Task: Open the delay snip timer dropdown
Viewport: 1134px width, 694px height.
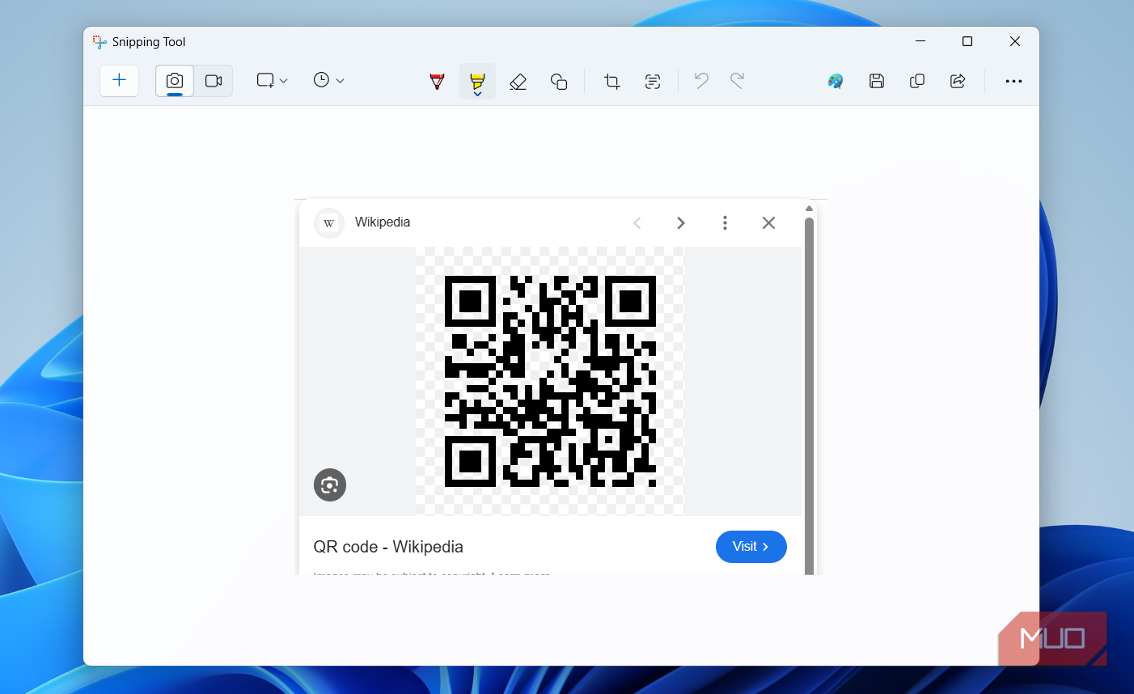Action: [328, 81]
